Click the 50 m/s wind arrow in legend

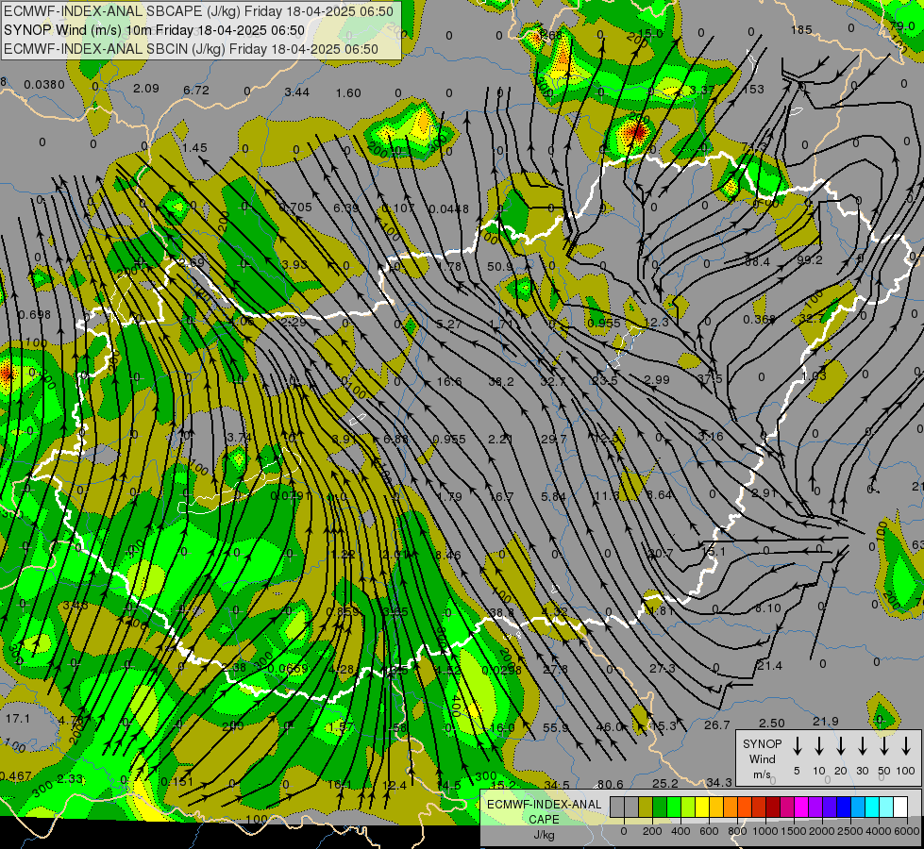[x=884, y=746]
